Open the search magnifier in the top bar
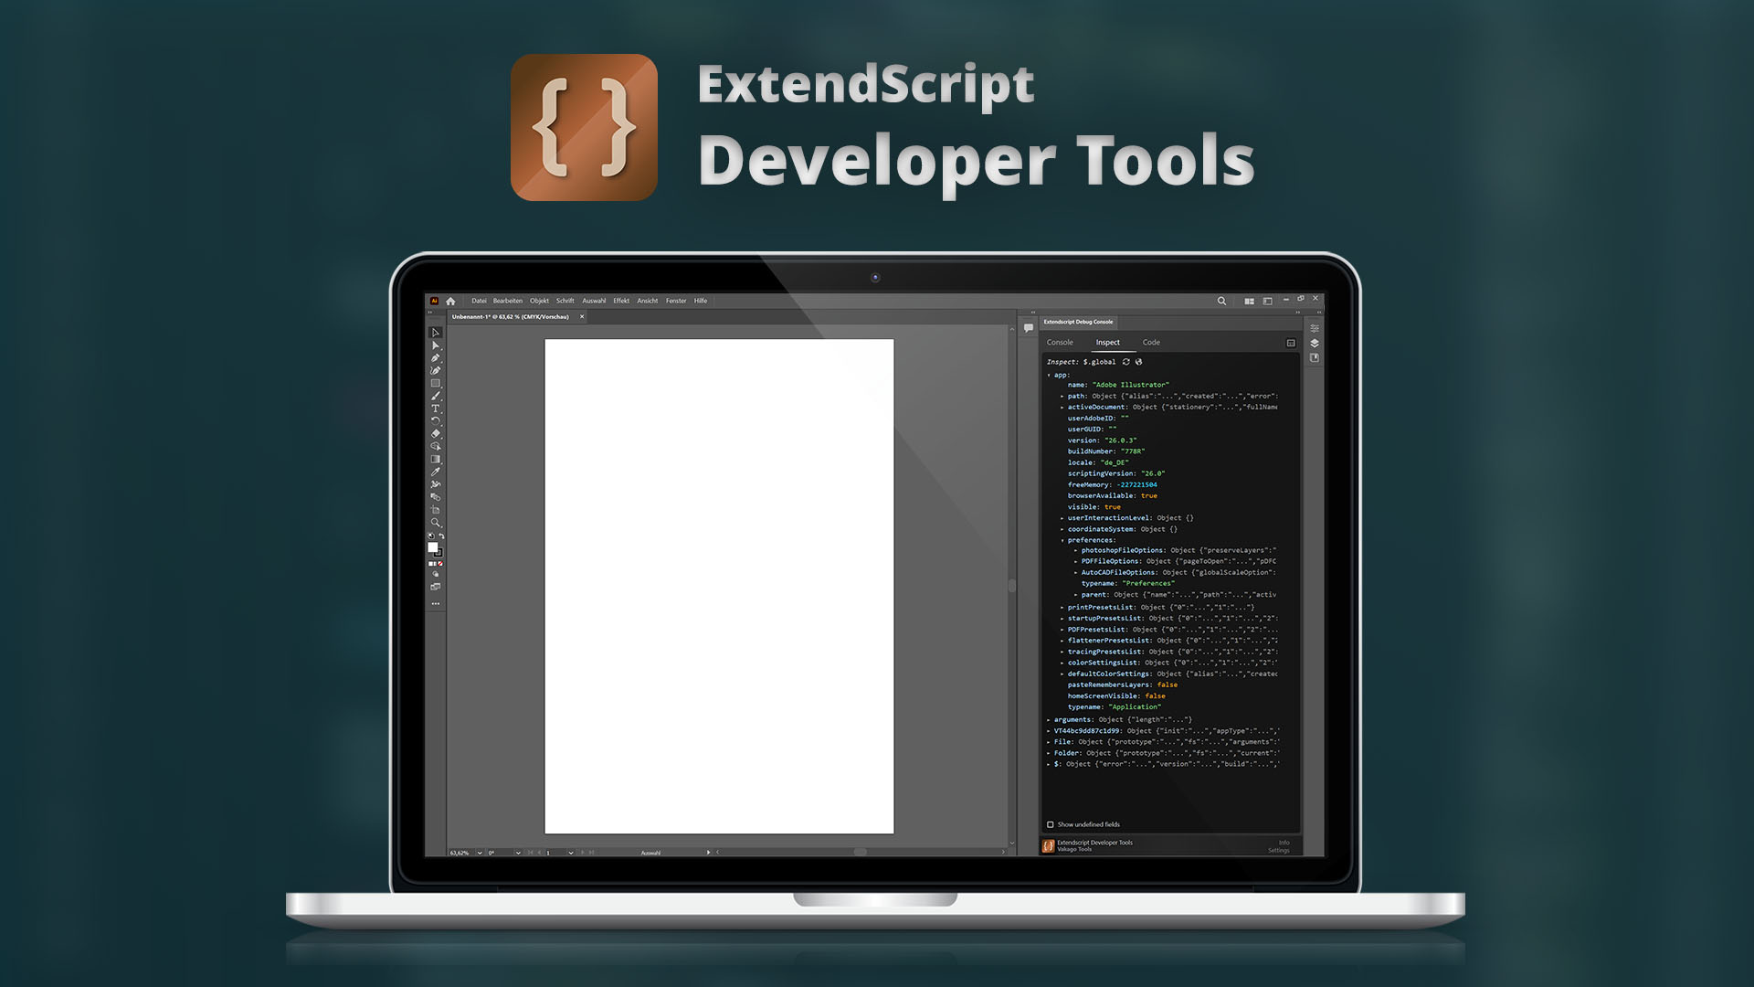The width and height of the screenshot is (1754, 987). pos(1221,301)
